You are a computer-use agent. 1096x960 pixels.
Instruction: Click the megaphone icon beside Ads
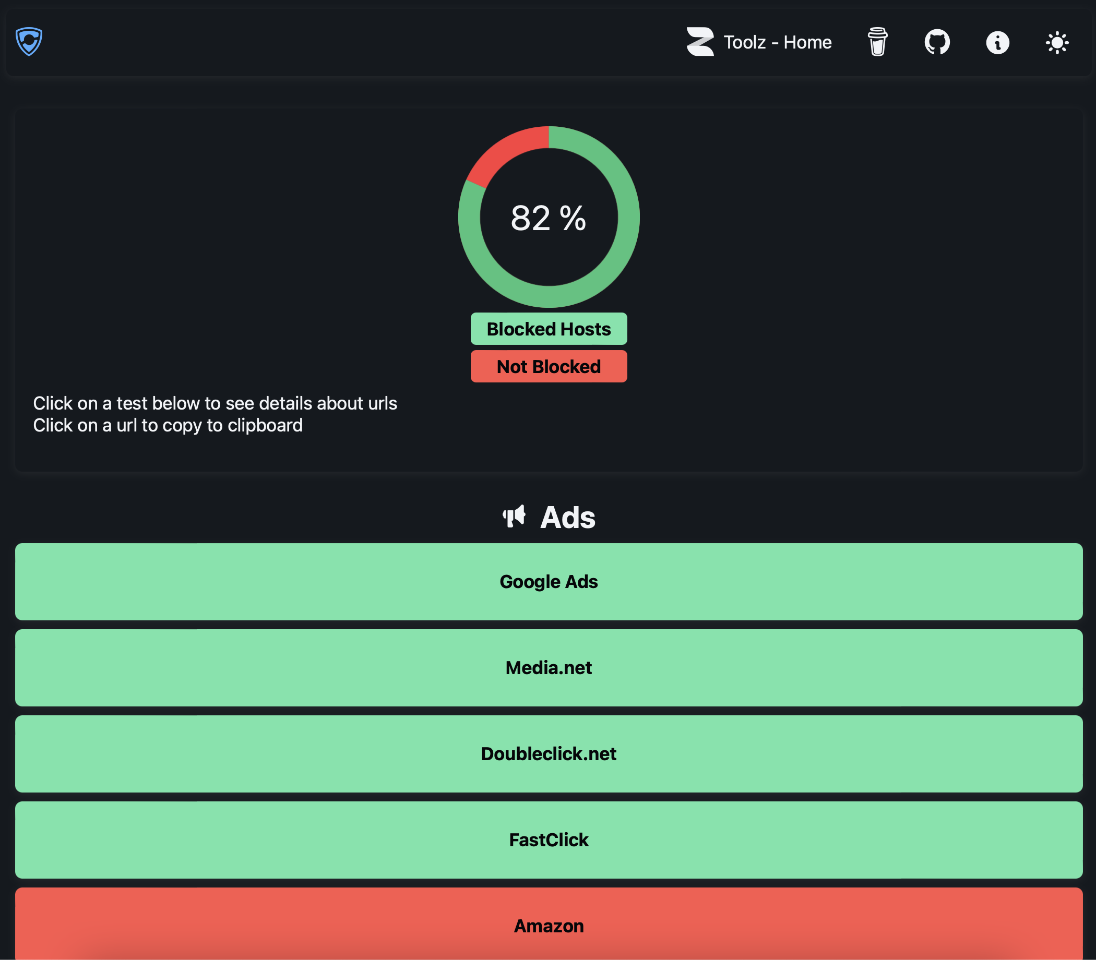[514, 517]
